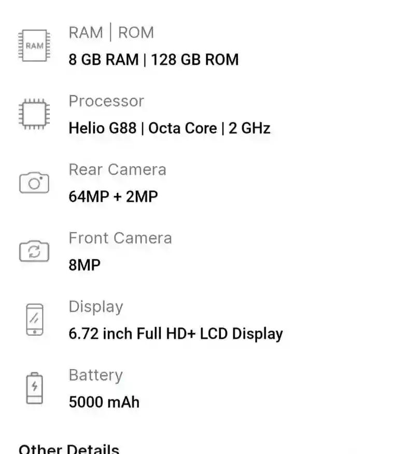Click the front camera flip icon

34,251
